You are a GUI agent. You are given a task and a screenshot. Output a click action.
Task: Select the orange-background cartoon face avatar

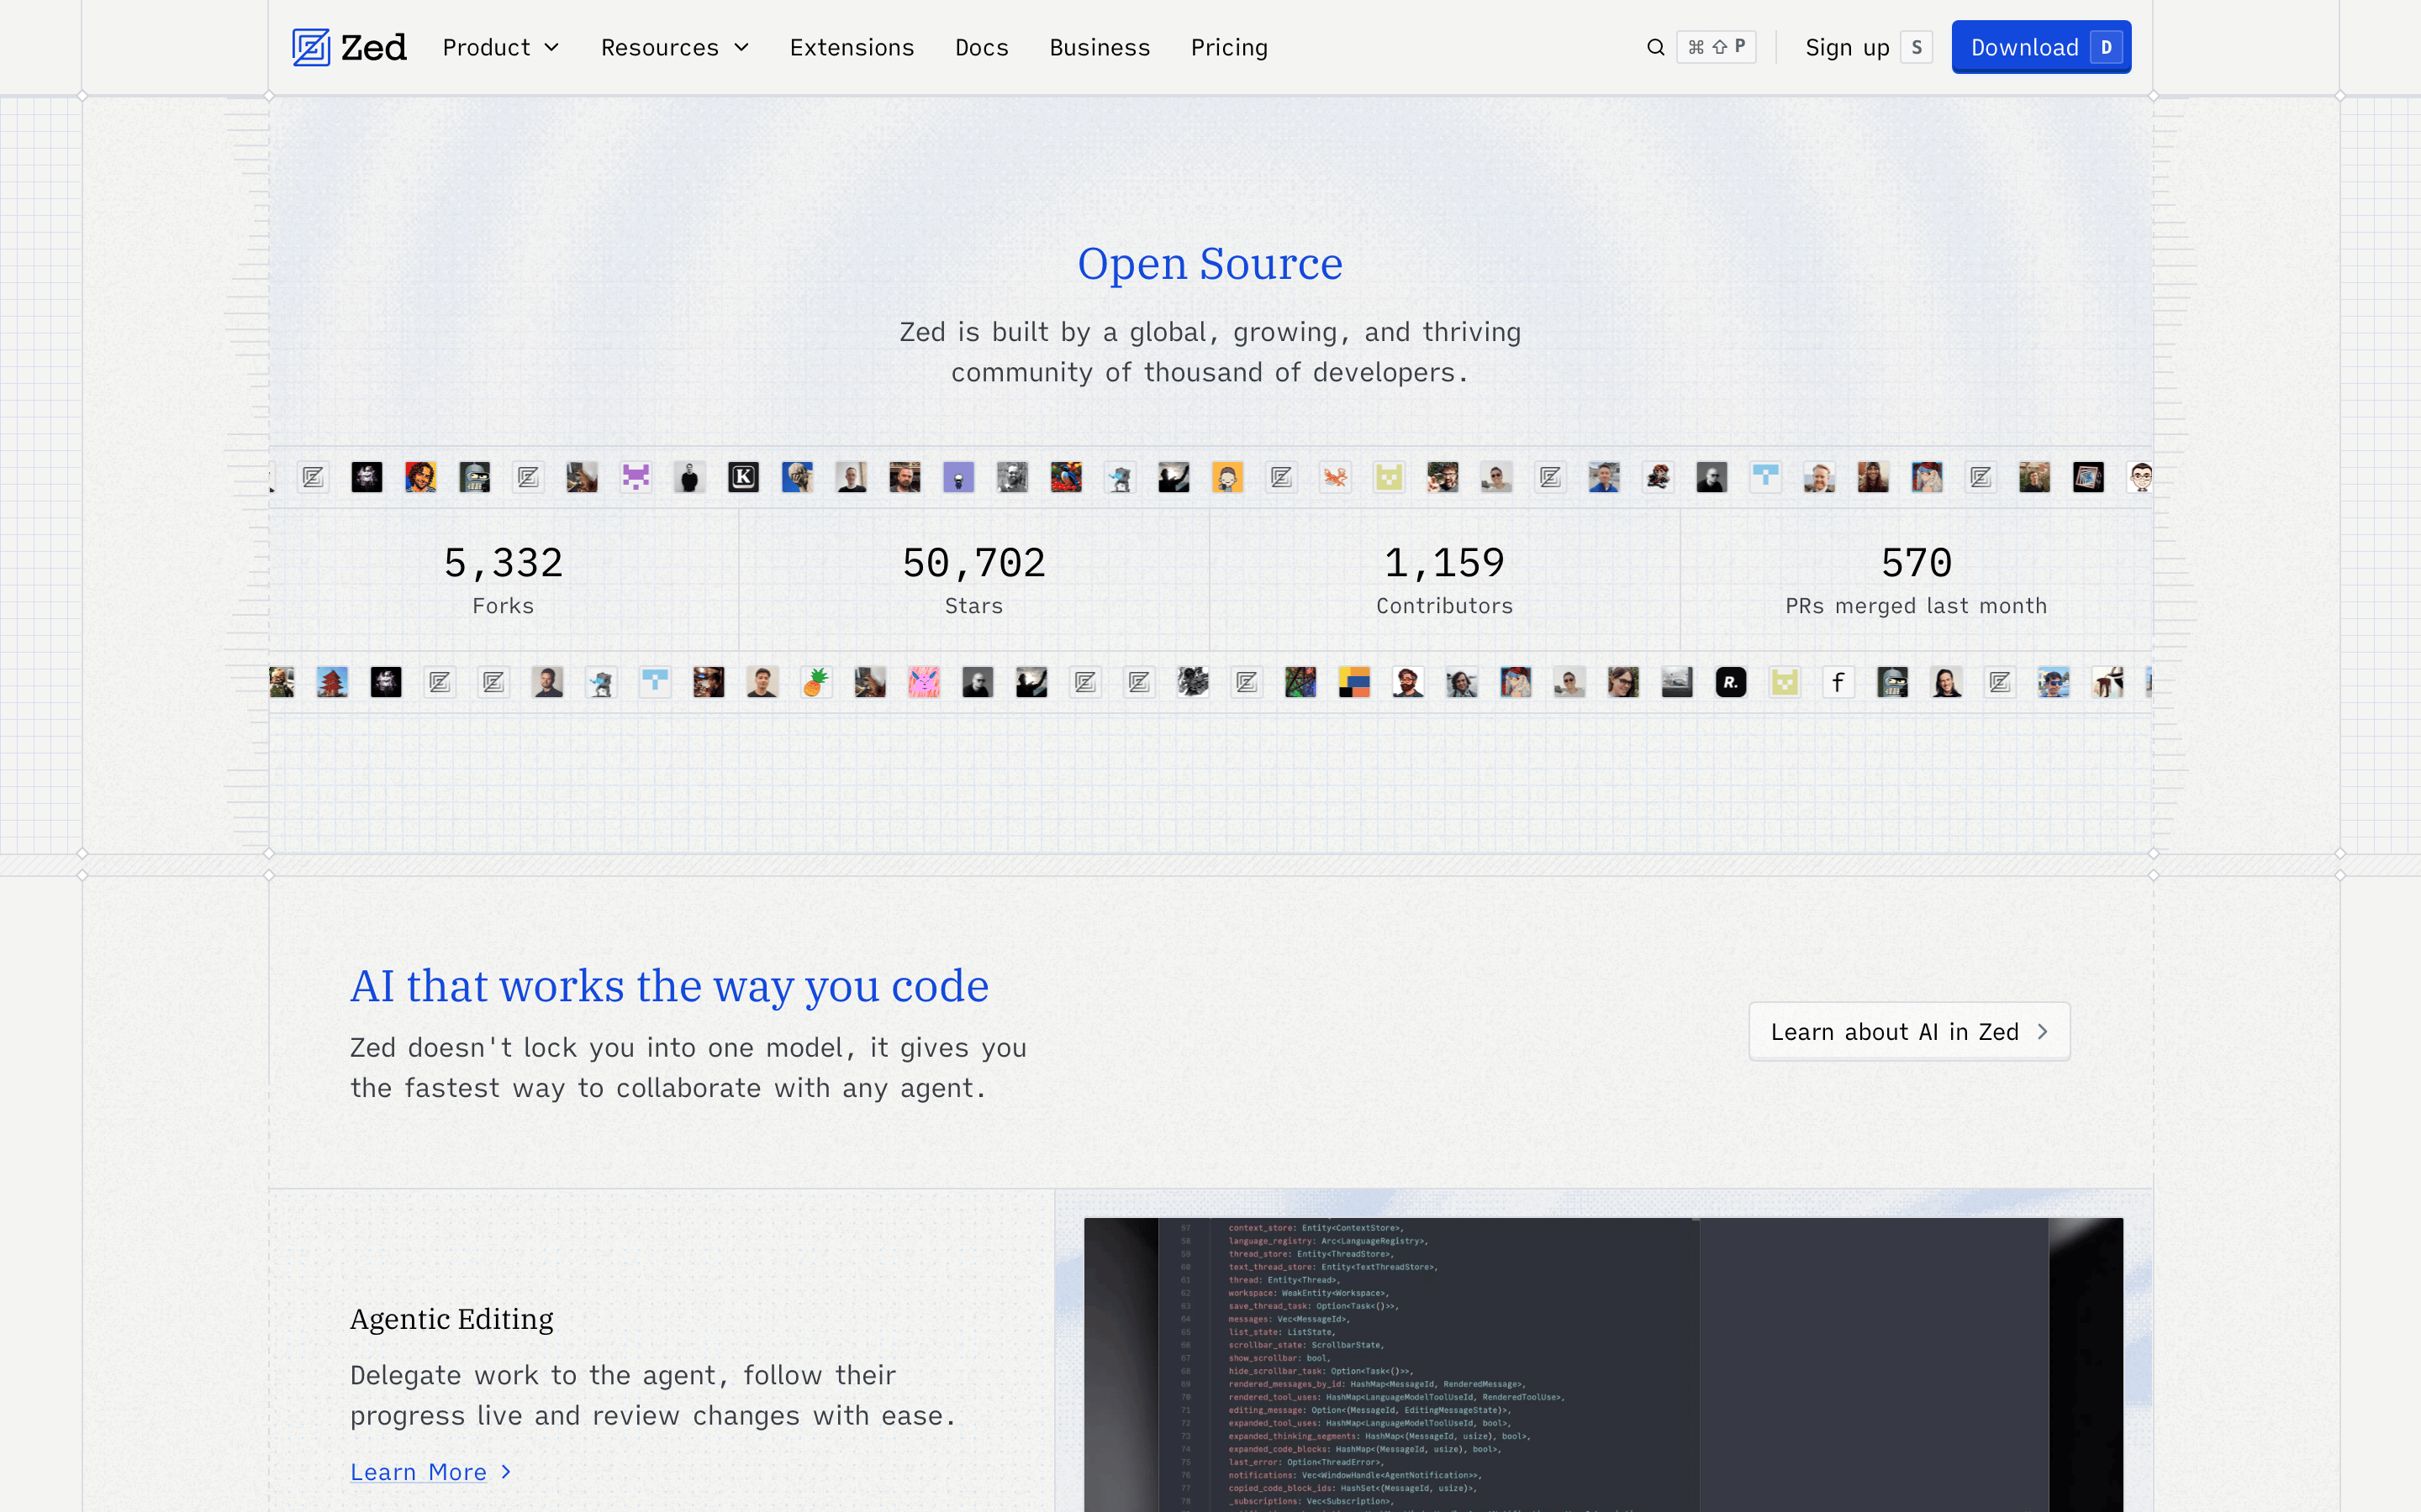point(1227,477)
